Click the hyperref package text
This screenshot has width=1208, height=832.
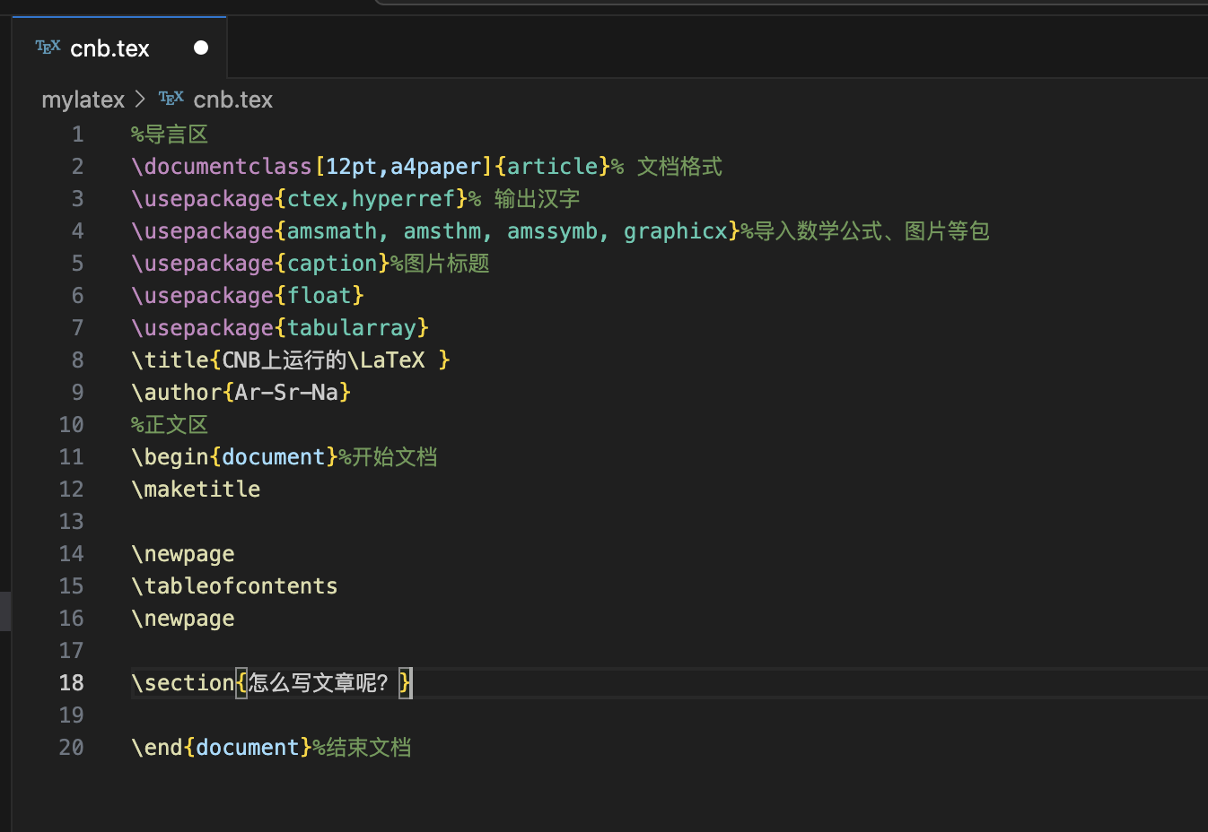point(403,199)
